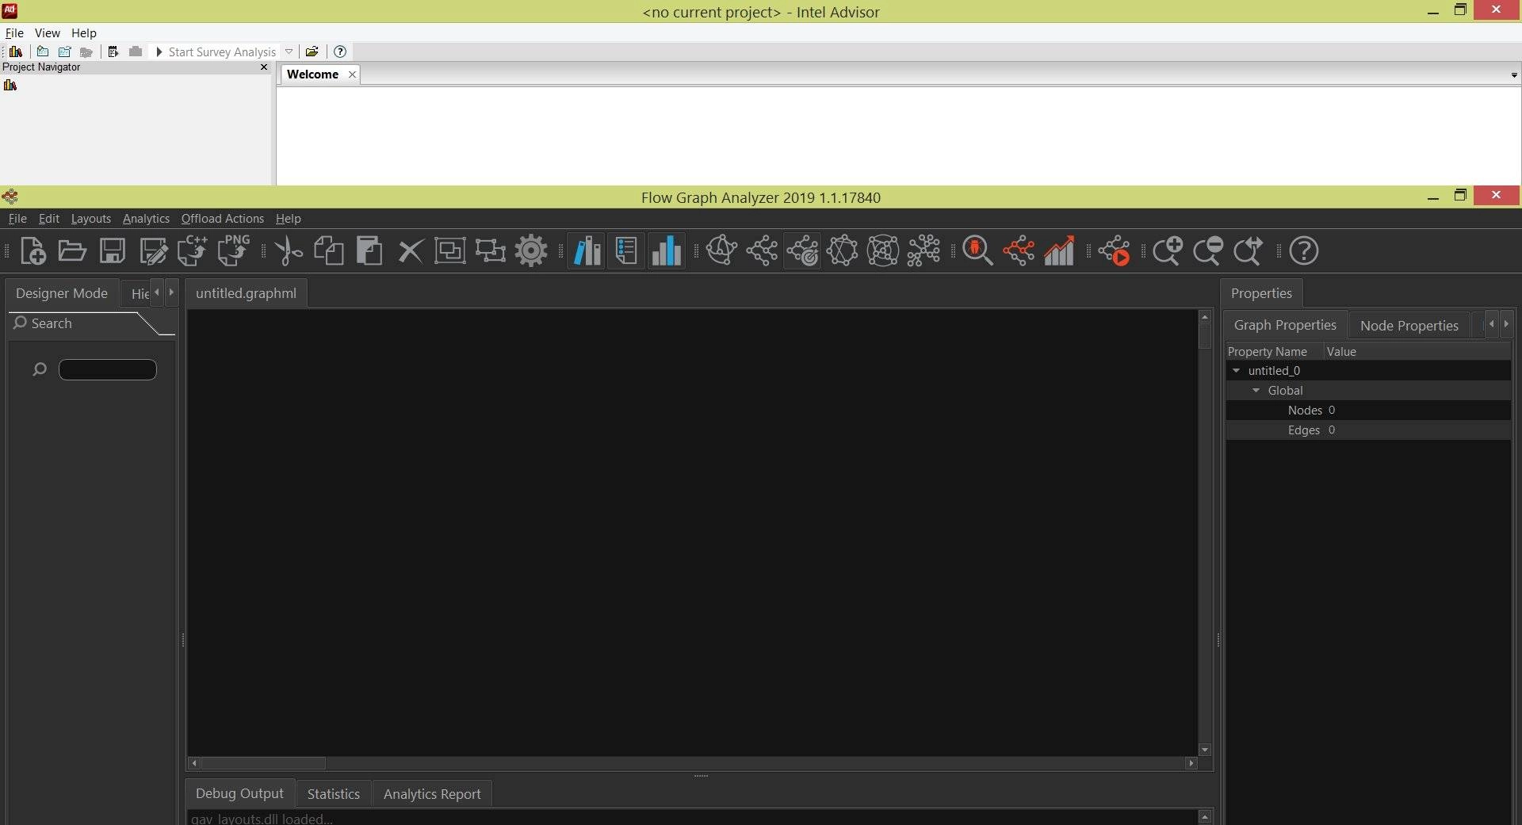Click the canvas horizontal scrollbar thumb
Screen dimensions: 1522x825
(263, 763)
